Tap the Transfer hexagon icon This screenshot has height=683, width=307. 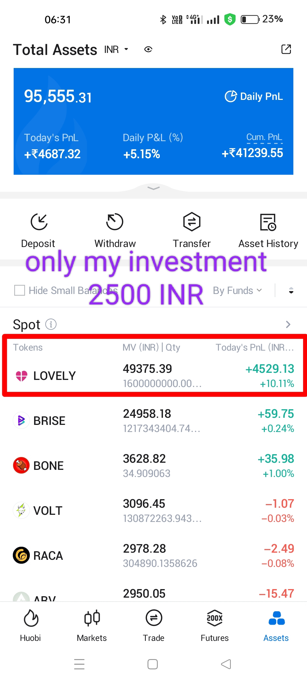[192, 222]
